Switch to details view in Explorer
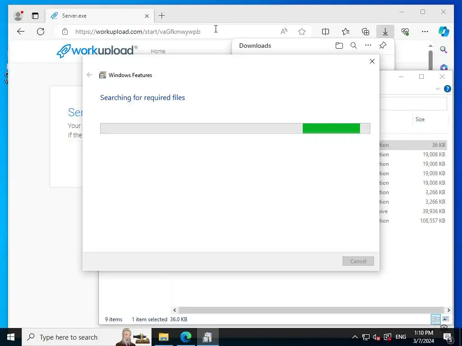This screenshot has width=462, height=346. tap(436, 319)
